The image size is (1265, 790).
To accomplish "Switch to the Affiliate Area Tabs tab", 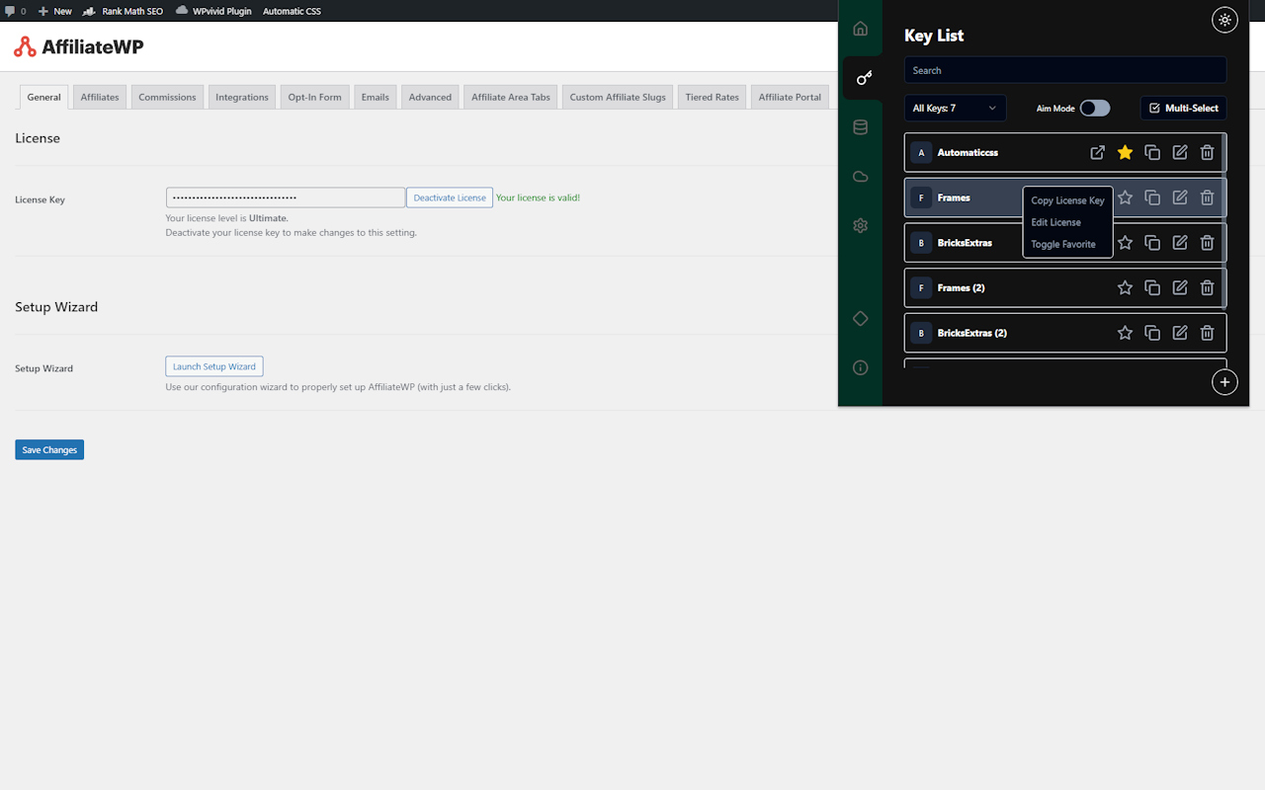I will click(x=511, y=97).
